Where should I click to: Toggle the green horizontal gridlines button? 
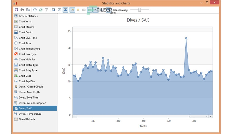click(x=90, y=10)
